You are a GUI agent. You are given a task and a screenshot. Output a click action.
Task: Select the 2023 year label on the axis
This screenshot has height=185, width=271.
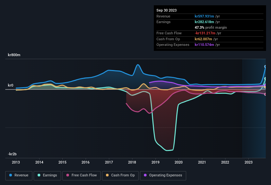(x=248, y=162)
